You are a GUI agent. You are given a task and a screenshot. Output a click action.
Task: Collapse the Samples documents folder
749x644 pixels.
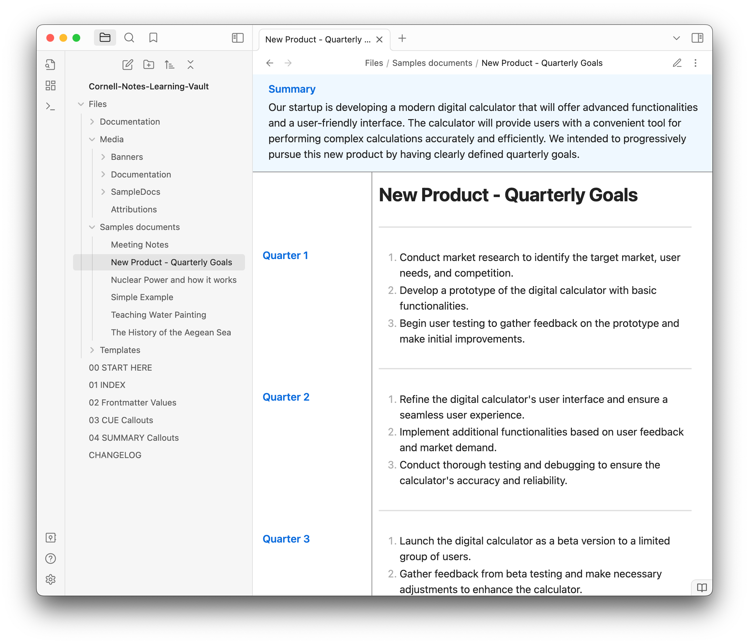coord(92,227)
